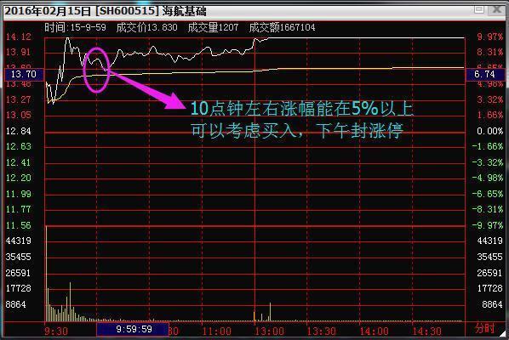Click the 13:30 time axis label

pyautogui.click(x=322, y=331)
